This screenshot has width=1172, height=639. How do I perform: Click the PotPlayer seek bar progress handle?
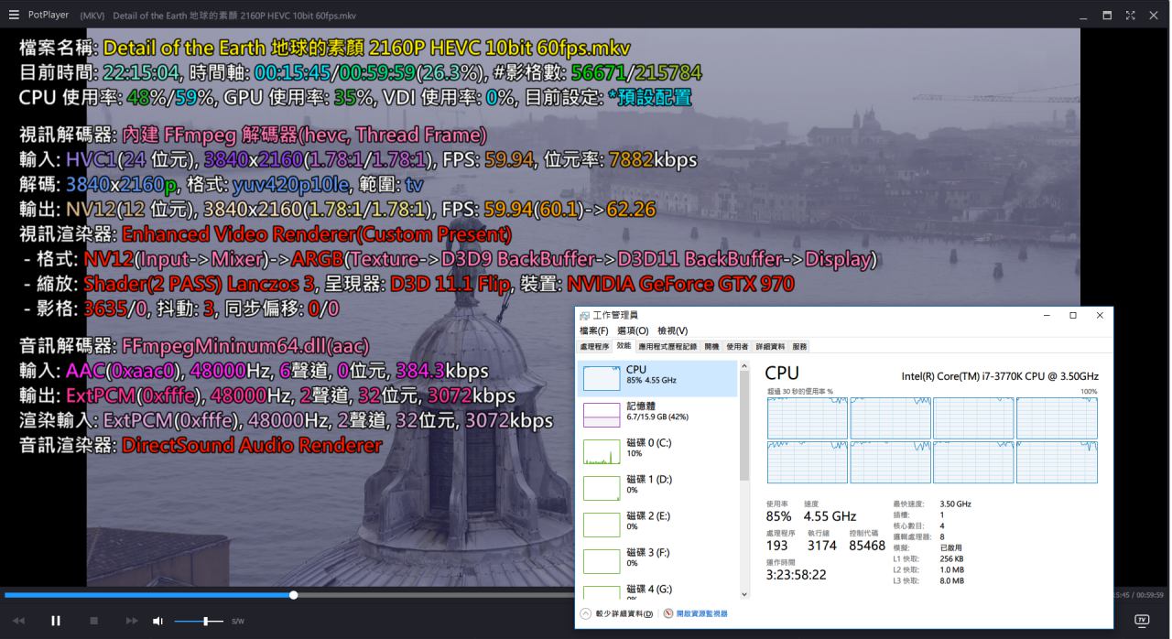click(293, 595)
